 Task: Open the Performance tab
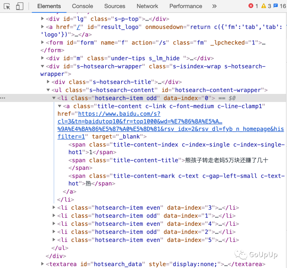click(186, 6)
